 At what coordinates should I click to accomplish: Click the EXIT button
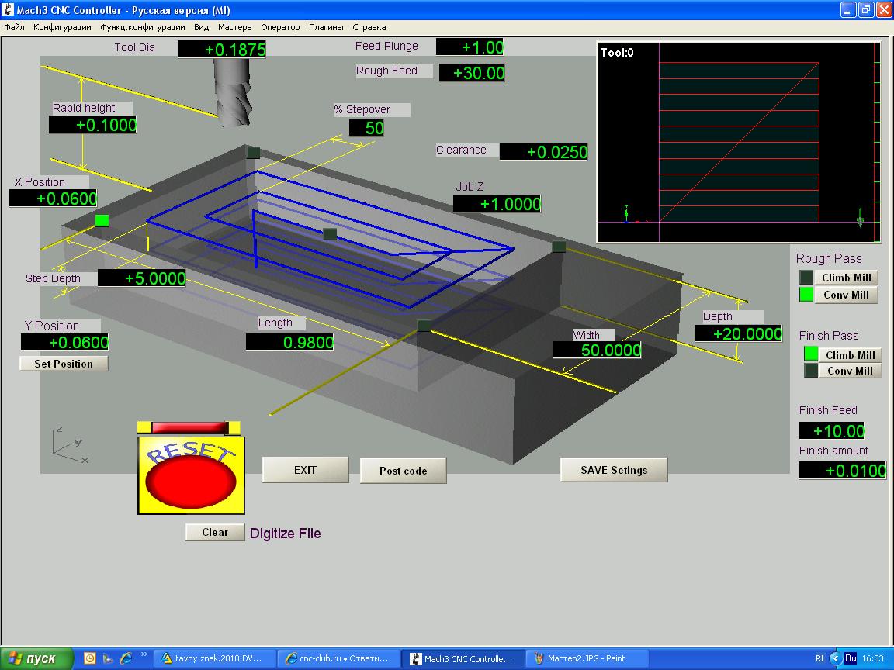tap(306, 470)
